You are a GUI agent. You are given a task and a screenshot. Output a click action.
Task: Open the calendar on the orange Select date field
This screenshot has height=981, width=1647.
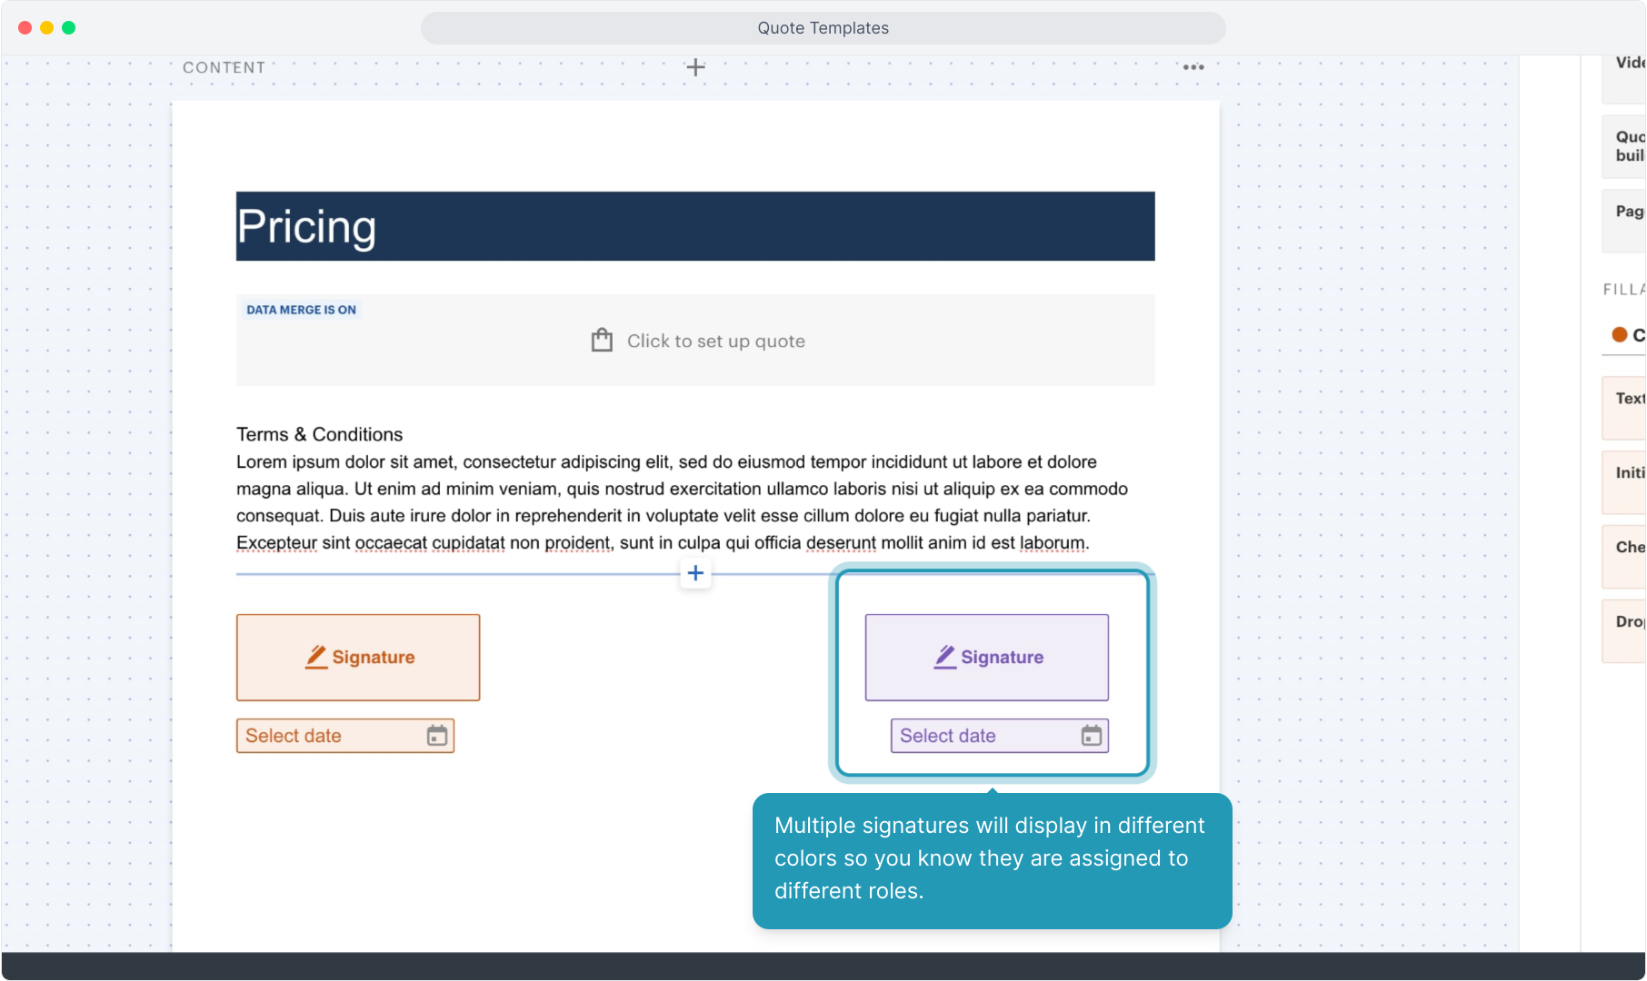(437, 736)
